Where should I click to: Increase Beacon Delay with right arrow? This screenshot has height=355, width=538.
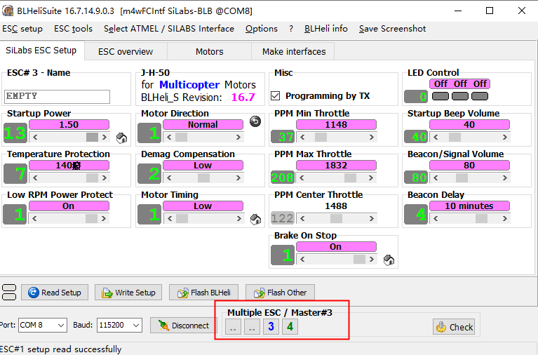point(505,219)
